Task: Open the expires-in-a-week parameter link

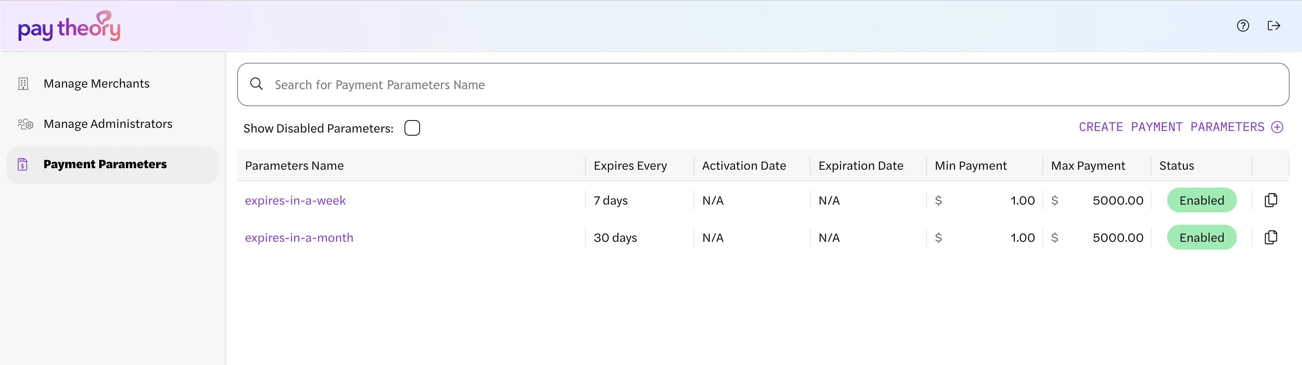Action: 296,200
